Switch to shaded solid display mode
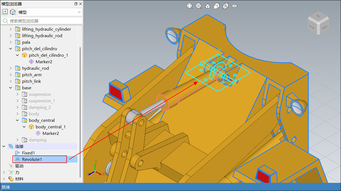The width and height of the screenshot is (341, 191). pos(217,6)
